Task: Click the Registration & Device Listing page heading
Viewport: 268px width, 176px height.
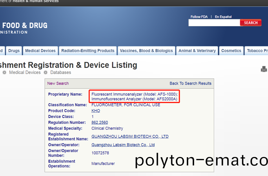Action: point(68,65)
